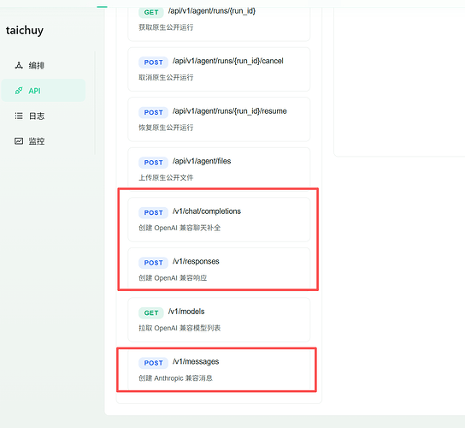Click the description 恢复原生公开运行
Screen dimensions: 465x428
coord(166,128)
